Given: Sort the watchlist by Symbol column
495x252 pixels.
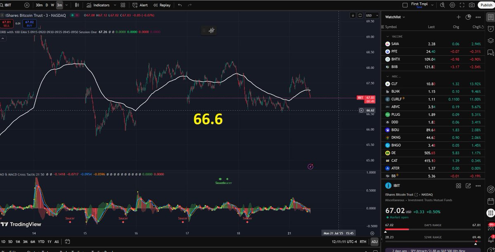Looking at the screenshot, I should [x=391, y=27].
